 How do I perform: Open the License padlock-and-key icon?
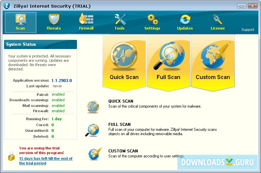218,19
